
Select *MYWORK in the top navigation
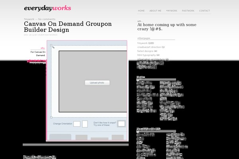tap(172, 11)
